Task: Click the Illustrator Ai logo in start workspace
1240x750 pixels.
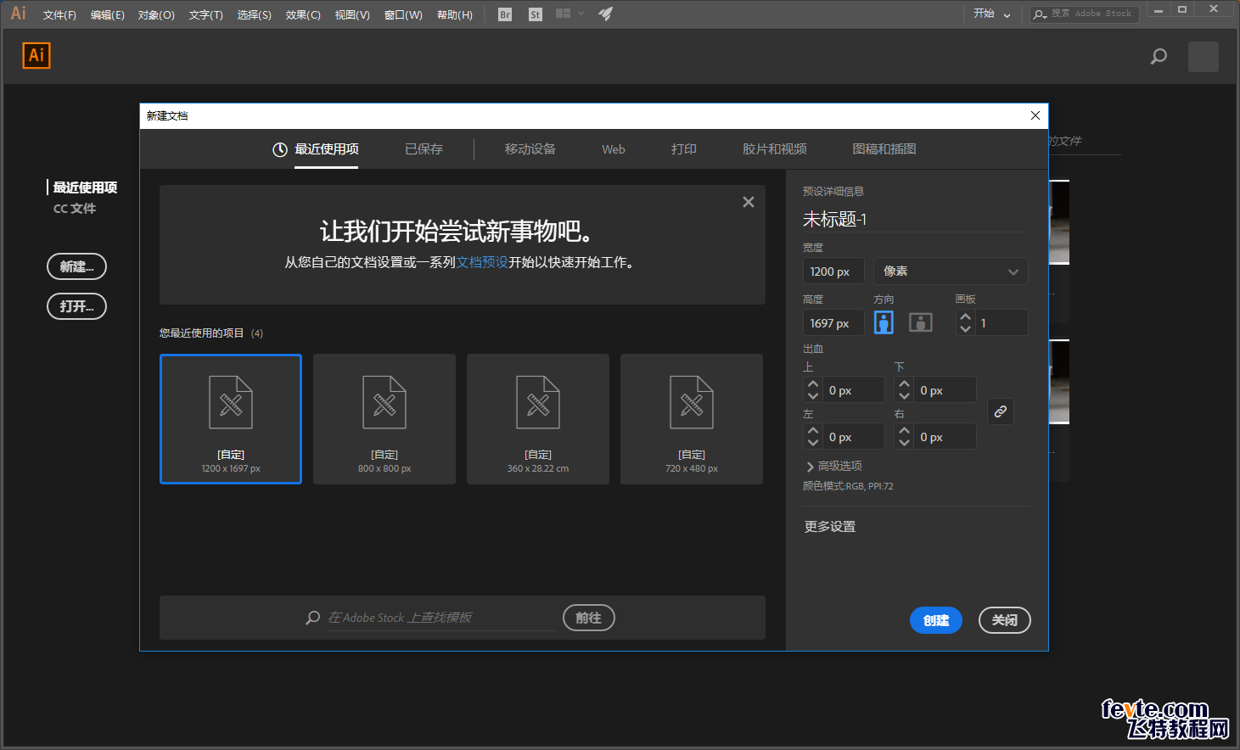Action: coord(36,55)
